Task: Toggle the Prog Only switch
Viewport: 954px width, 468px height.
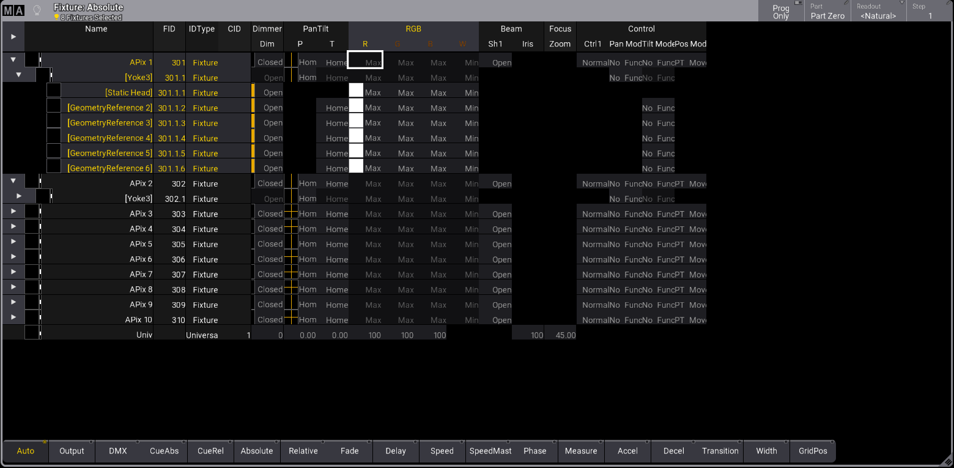Action: coord(781,12)
